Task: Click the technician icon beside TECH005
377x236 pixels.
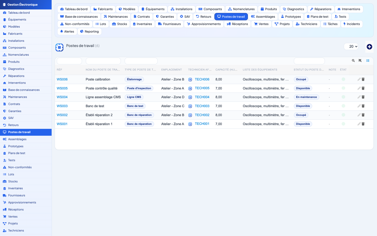Action: pyautogui.click(x=190, y=88)
